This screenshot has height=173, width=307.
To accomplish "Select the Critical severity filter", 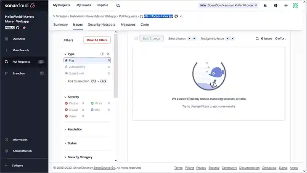I will 74,110.
